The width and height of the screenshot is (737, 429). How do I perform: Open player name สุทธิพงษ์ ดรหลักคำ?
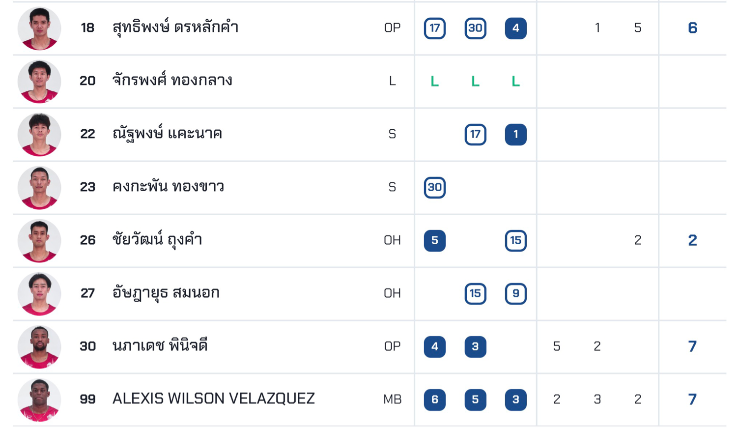pos(175,28)
